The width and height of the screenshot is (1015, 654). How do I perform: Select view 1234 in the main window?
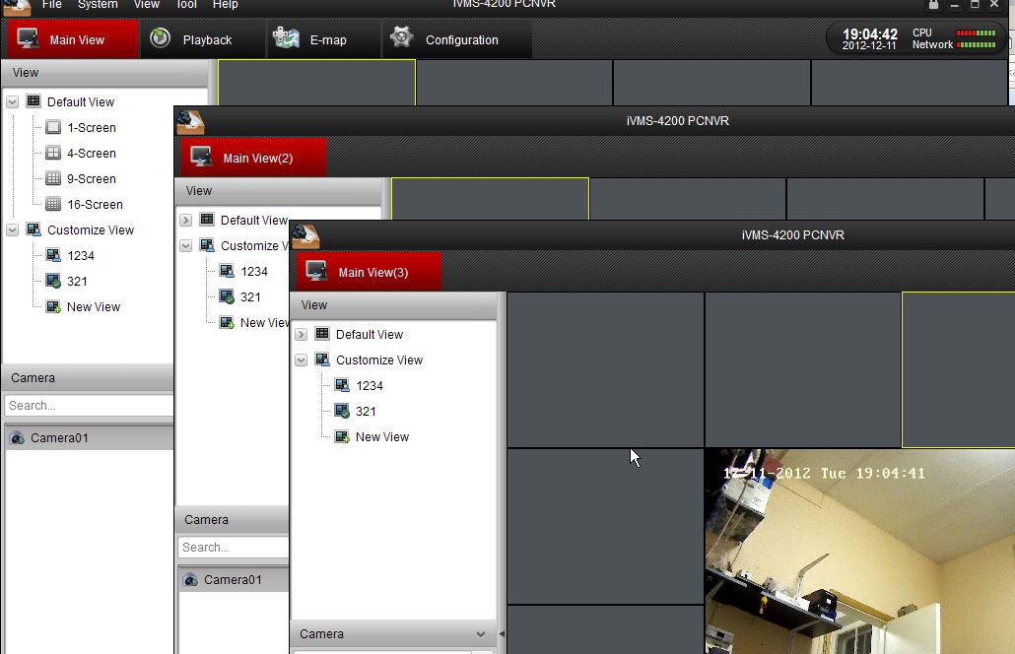point(80,256)
